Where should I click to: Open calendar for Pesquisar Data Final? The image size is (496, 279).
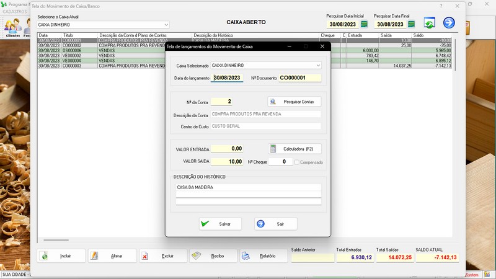tap(410, 25)
